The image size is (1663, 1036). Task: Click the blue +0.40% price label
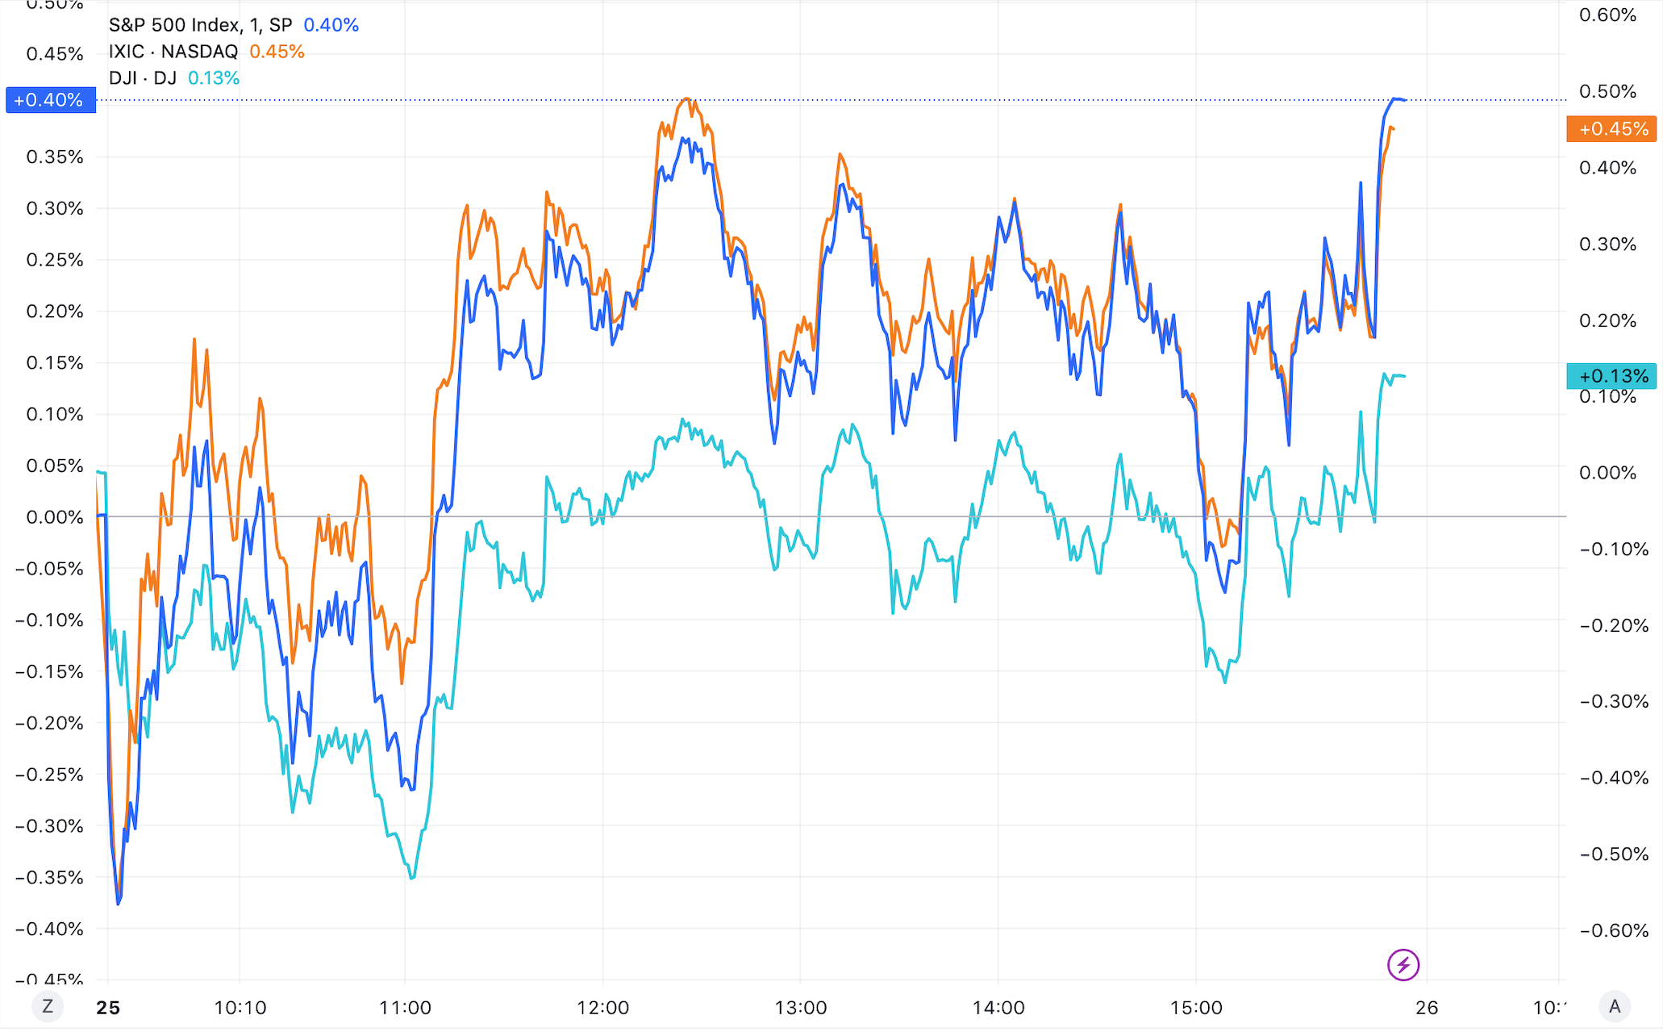pos(50,100)
